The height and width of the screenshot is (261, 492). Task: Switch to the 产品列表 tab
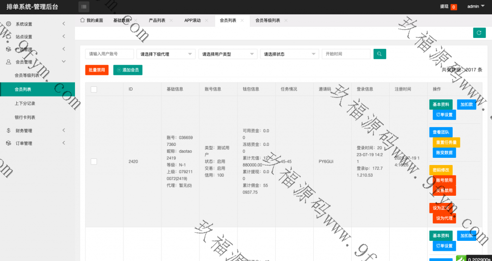click(157, 21)
